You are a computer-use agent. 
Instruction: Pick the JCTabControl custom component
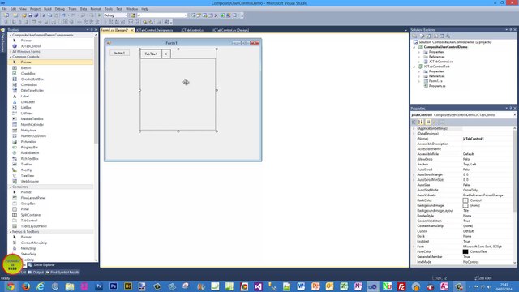click(x=31, y=46)
